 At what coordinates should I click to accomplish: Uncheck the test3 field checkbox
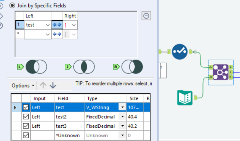(x=26, y=126)
